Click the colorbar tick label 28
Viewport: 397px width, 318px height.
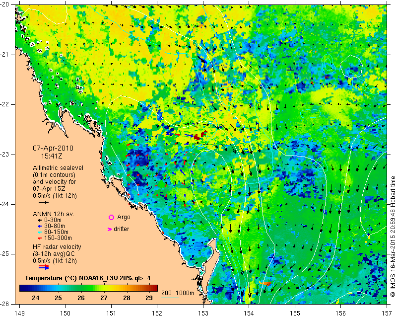(x=127, y=298)
